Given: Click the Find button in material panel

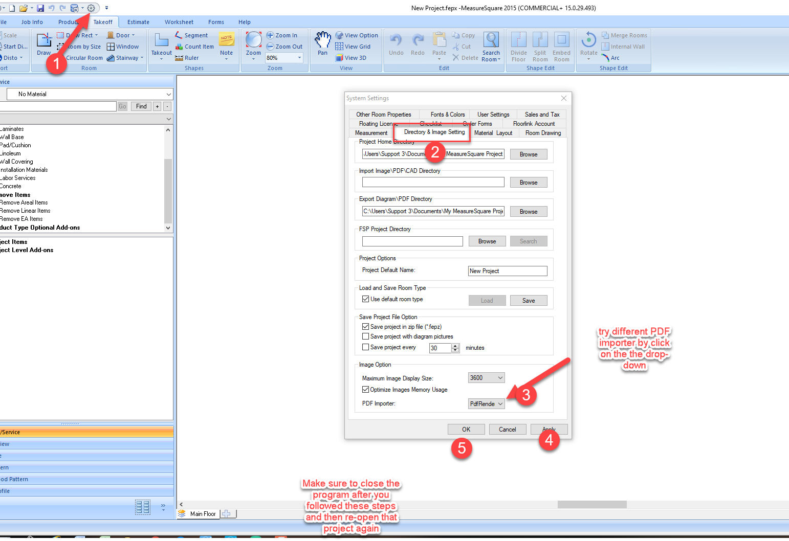Looking at the screenshot, I should pos(141,106).
